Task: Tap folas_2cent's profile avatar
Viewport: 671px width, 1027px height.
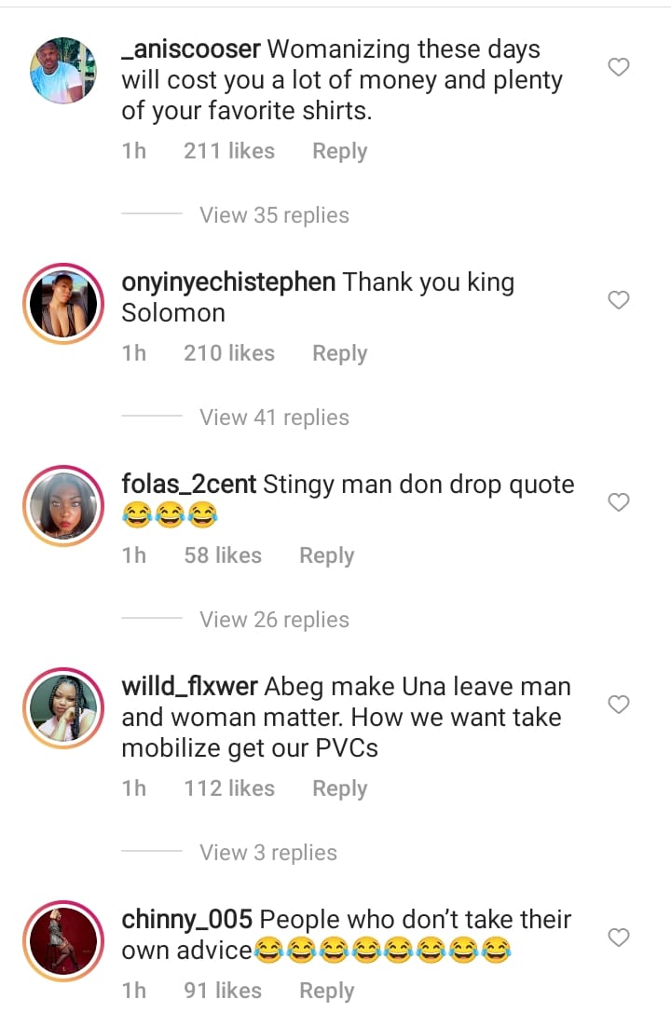Action: tap(63, 506)
